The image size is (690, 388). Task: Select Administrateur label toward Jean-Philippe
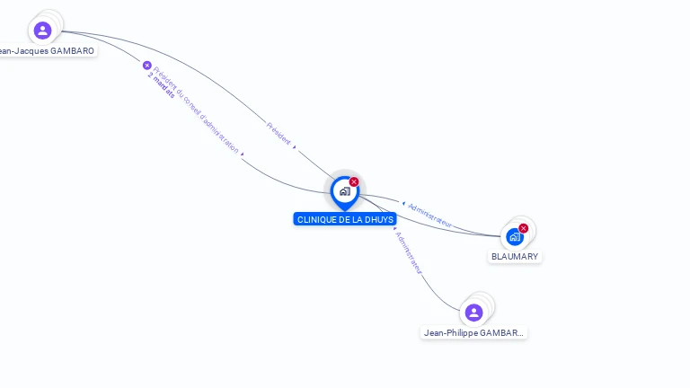click(x=409, y=253)
